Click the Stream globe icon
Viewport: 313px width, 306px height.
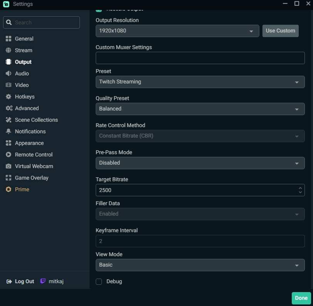coord(8,50)
